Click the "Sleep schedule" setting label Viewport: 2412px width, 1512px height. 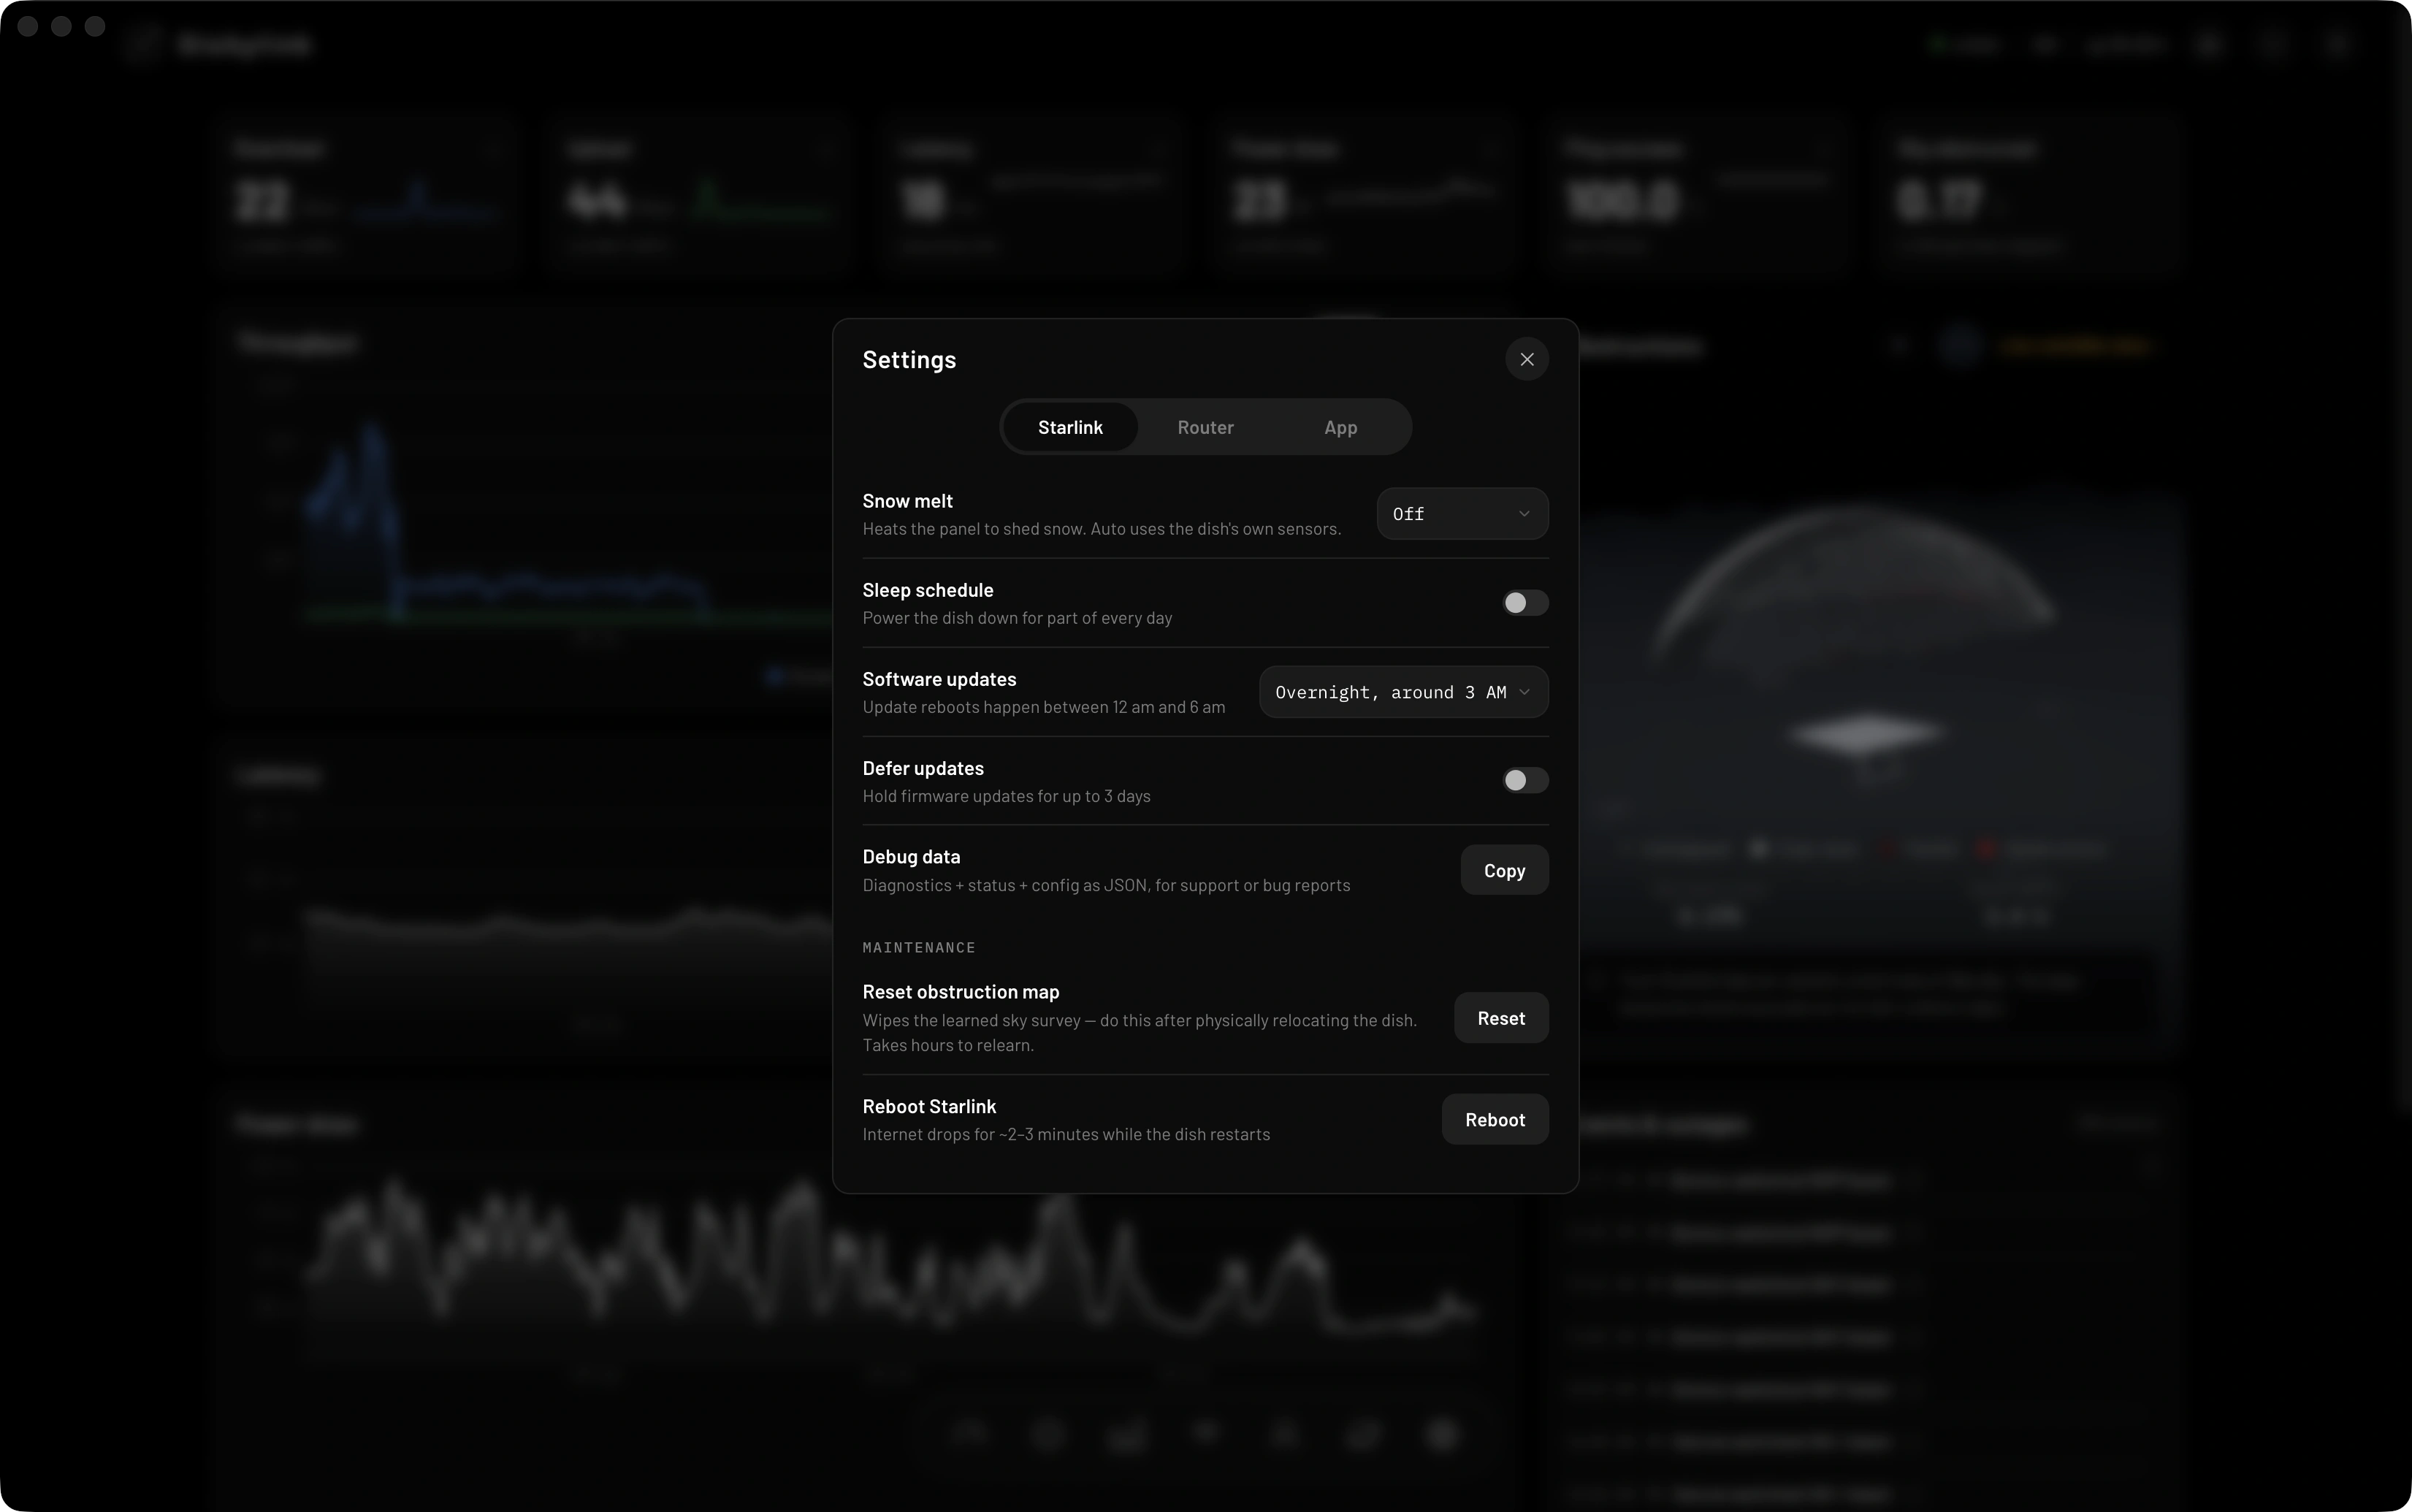pos(928,590)
